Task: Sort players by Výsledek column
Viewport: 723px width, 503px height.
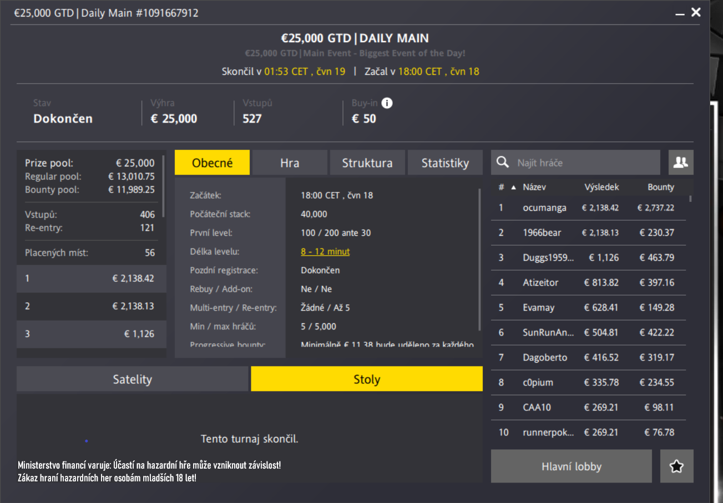Action: [601, 187]
